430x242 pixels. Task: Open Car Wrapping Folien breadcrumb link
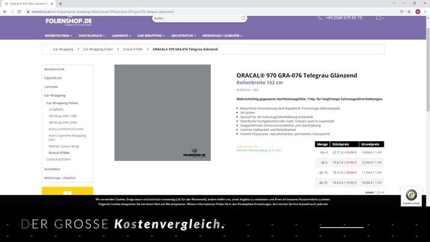[98, 49]
